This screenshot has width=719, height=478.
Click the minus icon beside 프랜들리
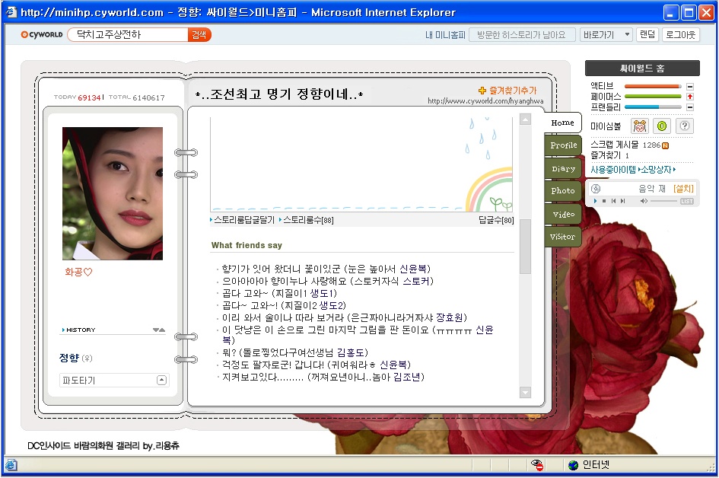pos(690,107)
